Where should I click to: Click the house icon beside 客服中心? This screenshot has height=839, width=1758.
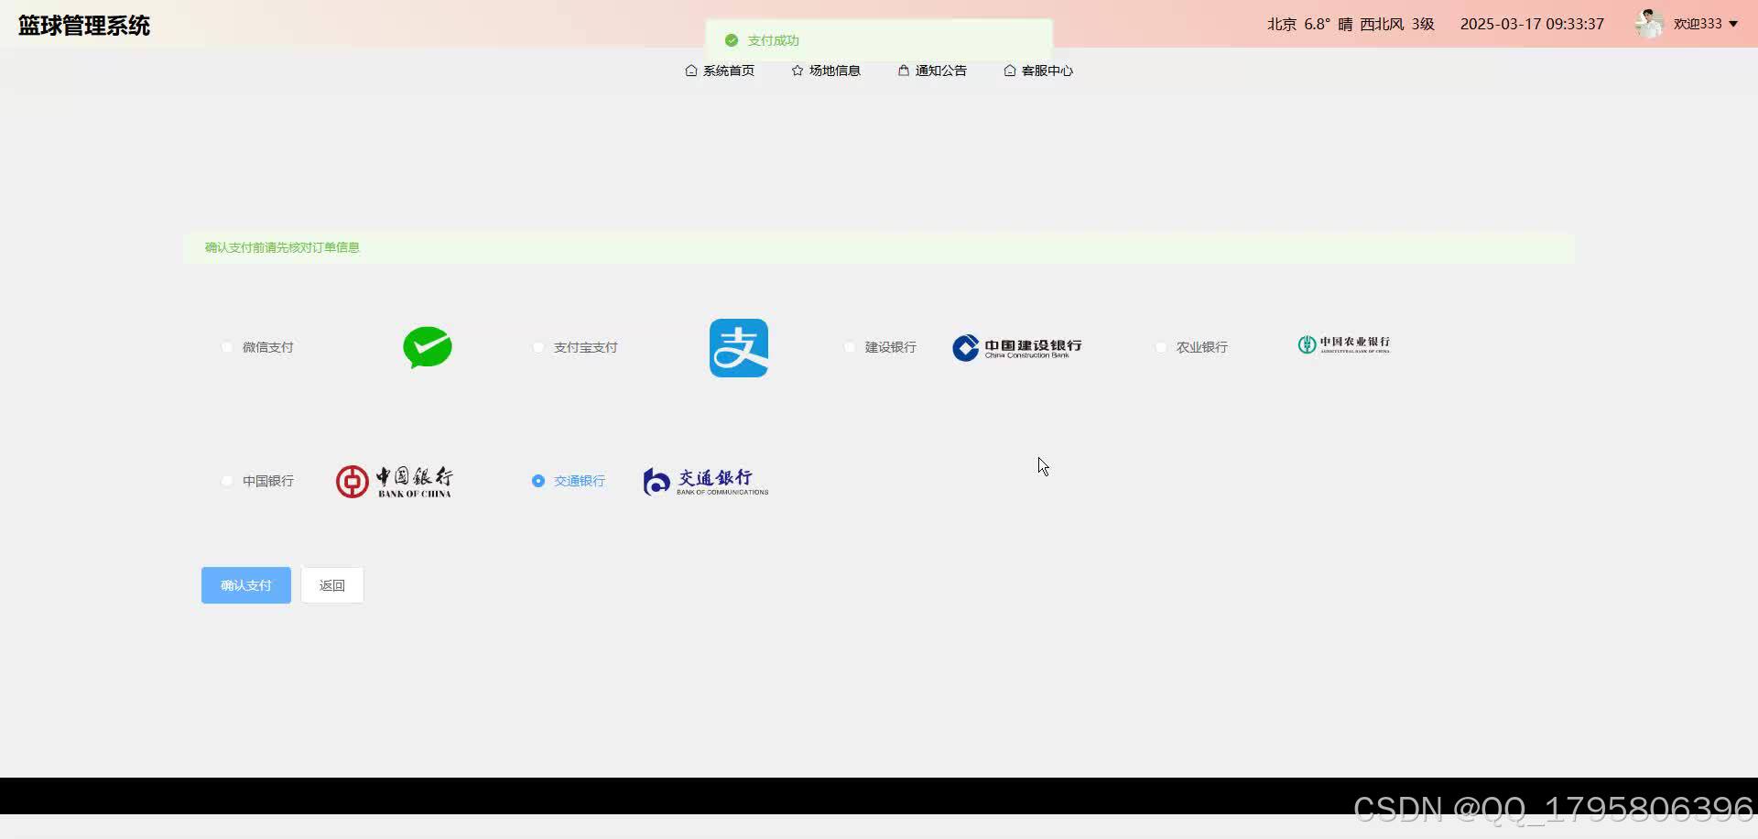1010,71
